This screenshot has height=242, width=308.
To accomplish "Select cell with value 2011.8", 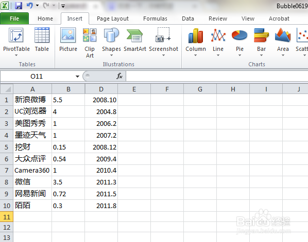I will coord(101,206).
